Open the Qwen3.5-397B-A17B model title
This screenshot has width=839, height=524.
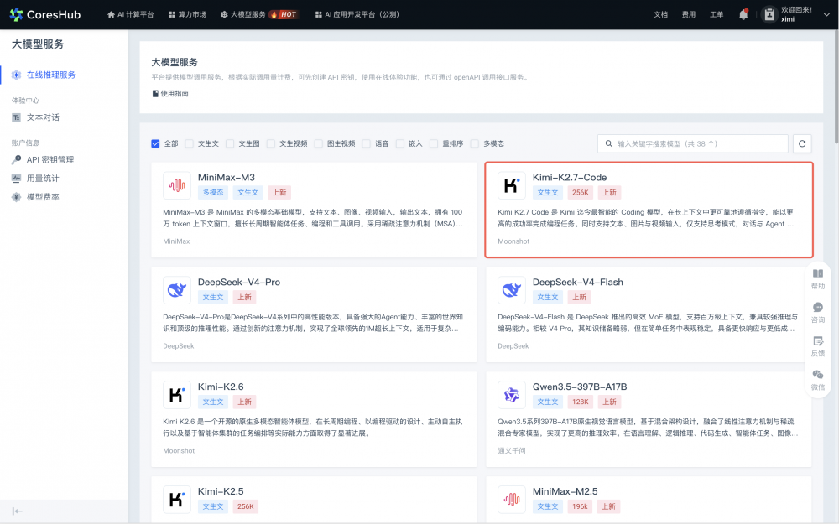580,387
